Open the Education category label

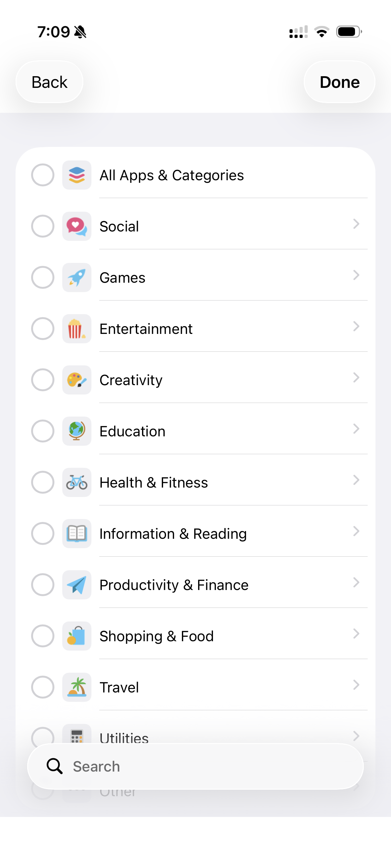pos(132,431)
